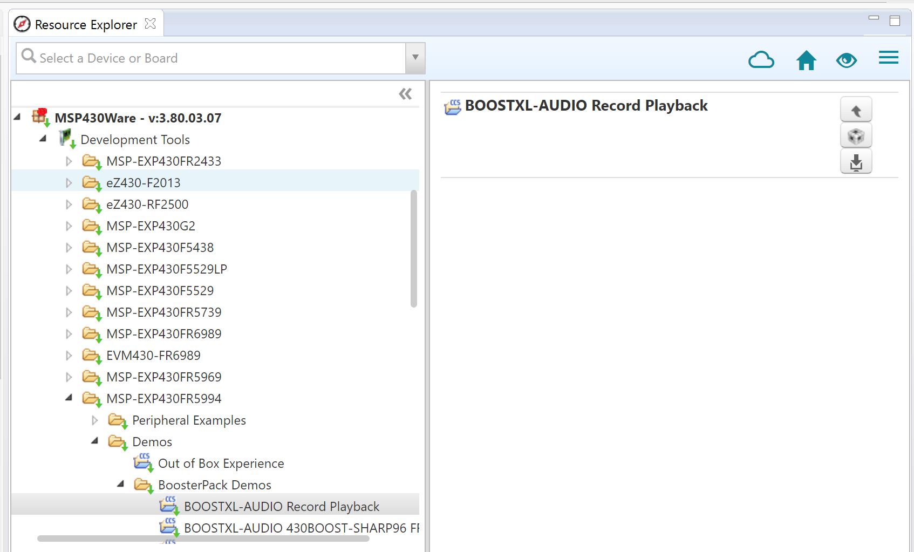The image size is (914, 552).
Task: Open Out of Box Experience project
Action: pos(221,464)
